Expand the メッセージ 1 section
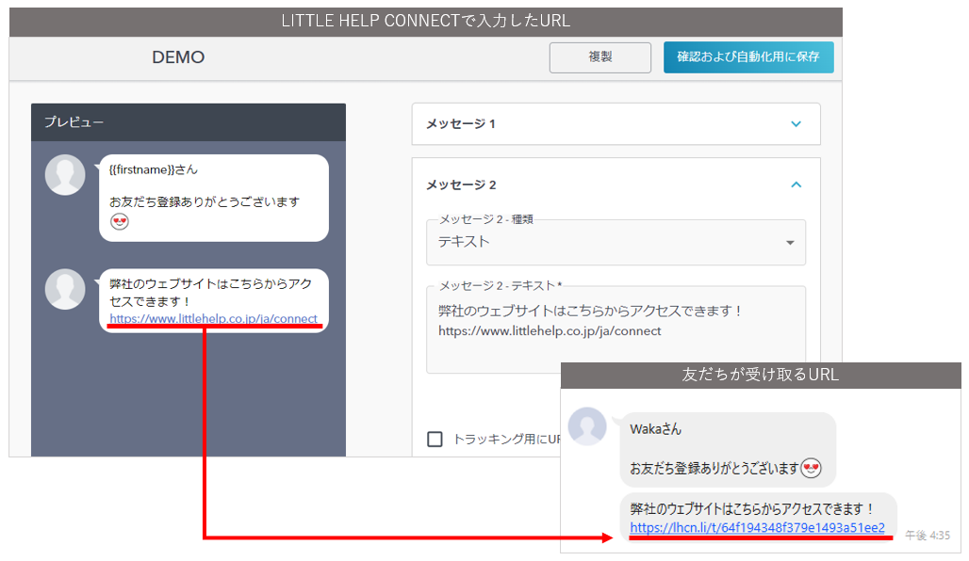Image resolution: width=969 pixels, height=561 pixels. pos(796,124)
